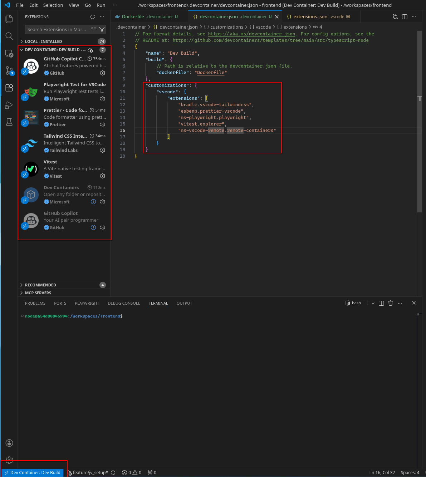The width and height of the screenshot is (426, 477).
Task: Open settings gear for the Prettier extension
Action: point(103,124)
